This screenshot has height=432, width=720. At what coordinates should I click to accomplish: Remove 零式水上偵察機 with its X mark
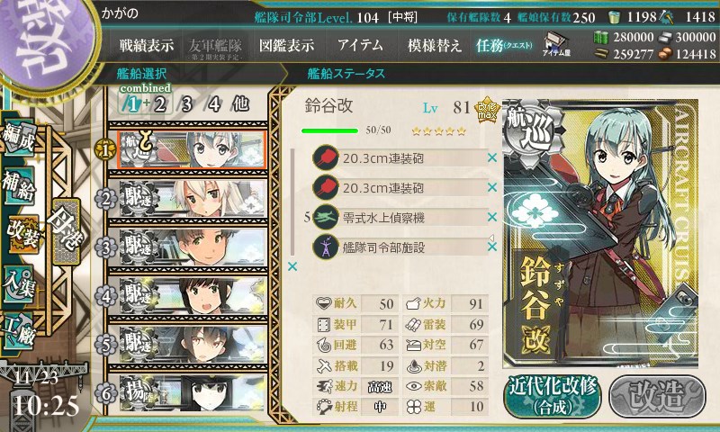tap(491, 217)
